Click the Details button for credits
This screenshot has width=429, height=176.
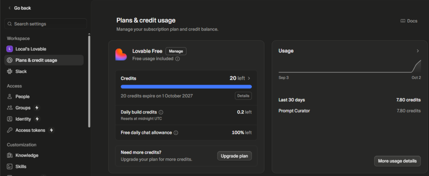click(x=243, y=96)
